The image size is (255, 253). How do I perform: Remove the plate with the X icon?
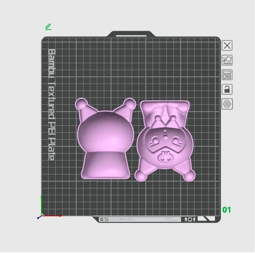tap(227, 45)
